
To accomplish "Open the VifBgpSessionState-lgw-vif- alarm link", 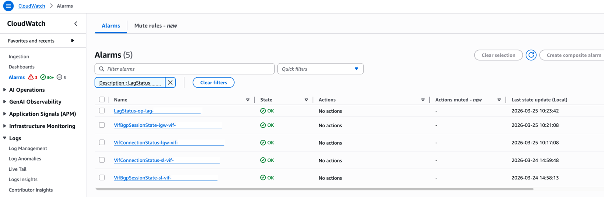I will pos(145,125).
